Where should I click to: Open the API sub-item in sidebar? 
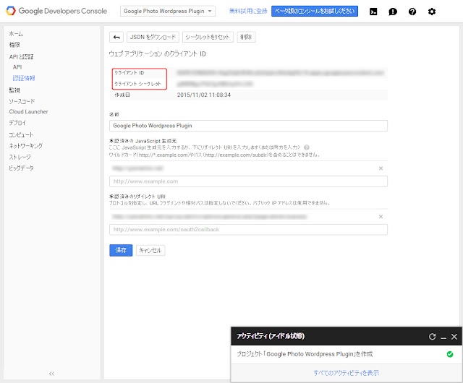(x=17, y=67)
